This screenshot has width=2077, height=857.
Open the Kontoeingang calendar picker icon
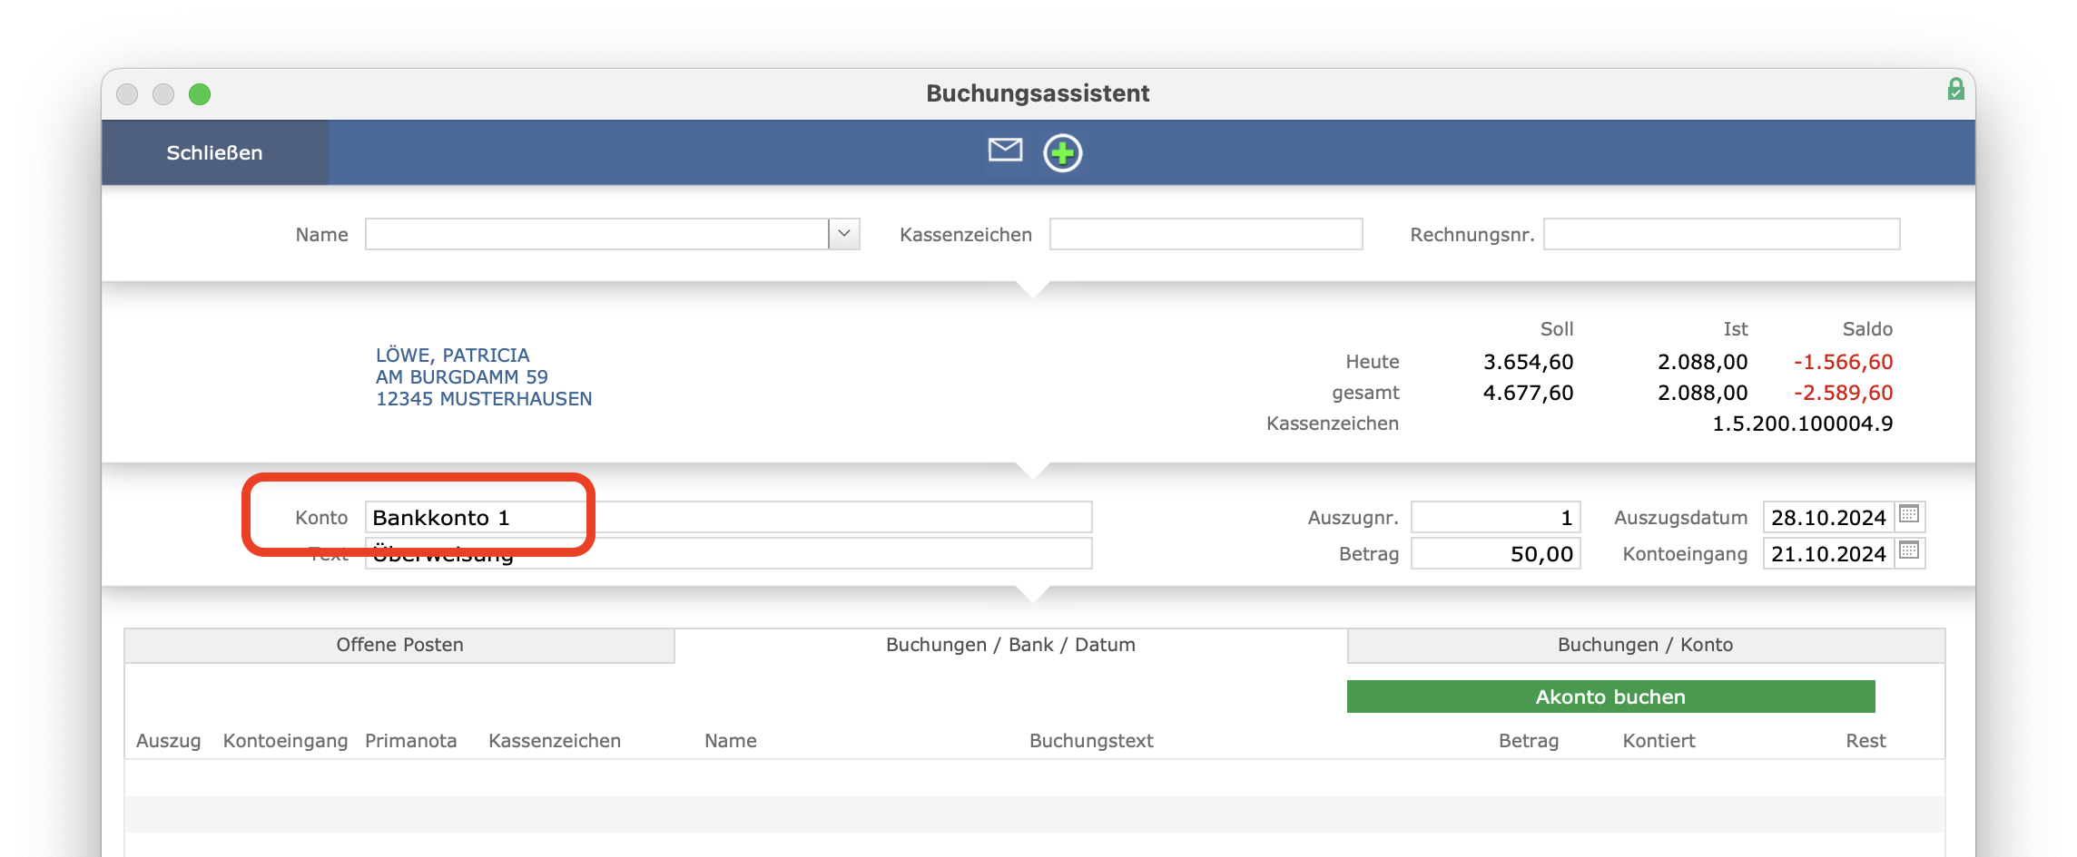tap(1909, 551)
